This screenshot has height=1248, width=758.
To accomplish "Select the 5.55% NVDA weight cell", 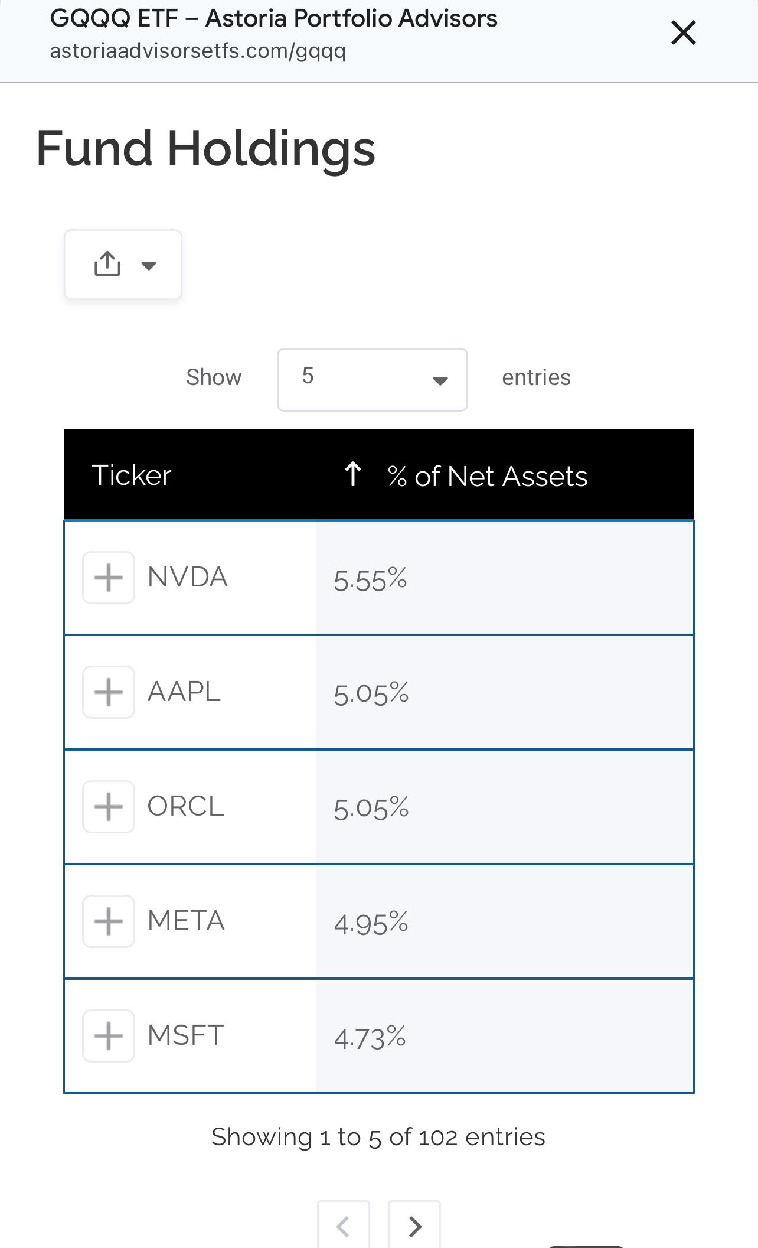I will coord(505,578).
